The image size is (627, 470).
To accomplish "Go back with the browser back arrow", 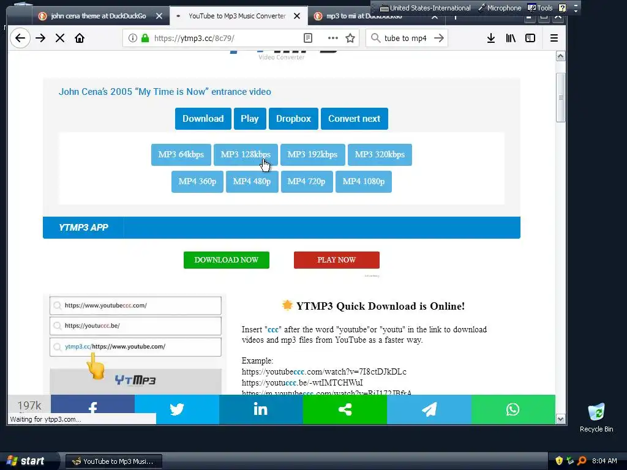I will 20,38.
